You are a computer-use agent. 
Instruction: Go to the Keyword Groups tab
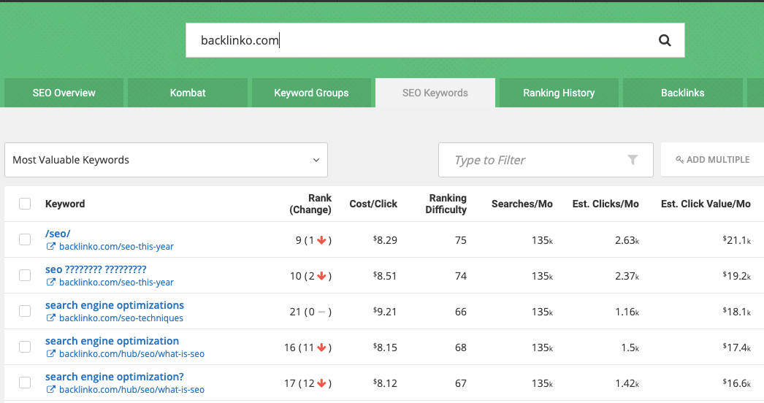[x=311, y=93]
